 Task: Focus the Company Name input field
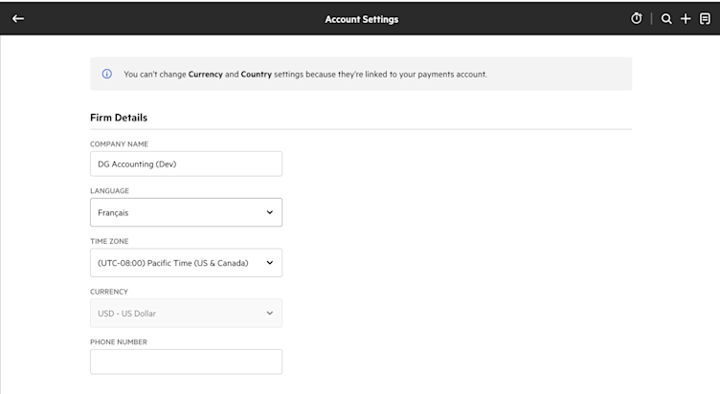point(186,164)
